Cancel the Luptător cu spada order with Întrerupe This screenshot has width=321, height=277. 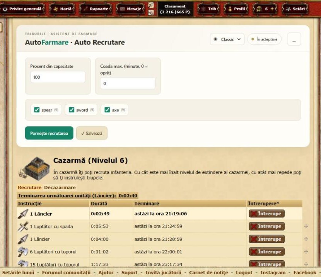pyautogui.click(x=266, y=226)
